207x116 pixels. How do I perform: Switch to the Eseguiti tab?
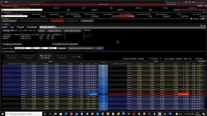tap(21, 27)
